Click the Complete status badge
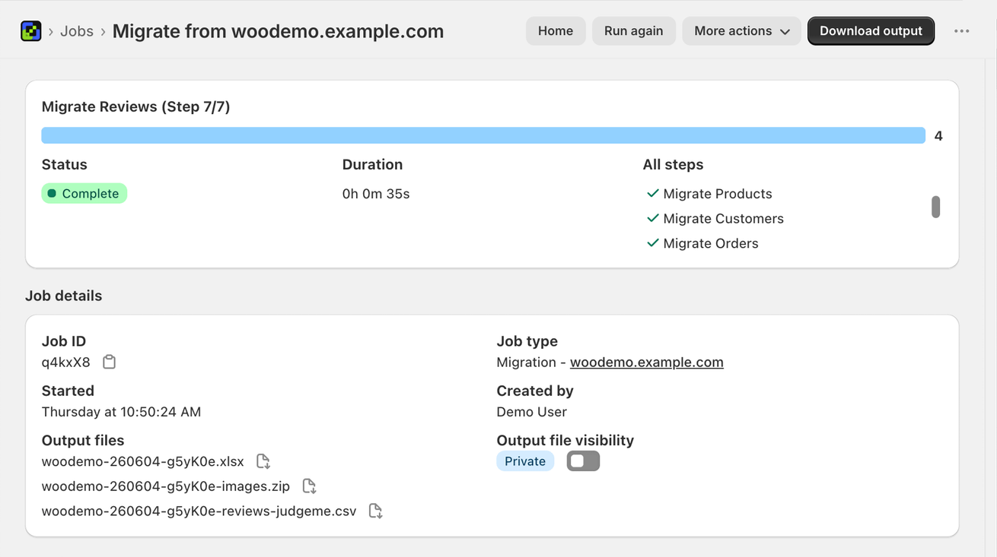This screenshot has width=997, height=557. (84, 194)
